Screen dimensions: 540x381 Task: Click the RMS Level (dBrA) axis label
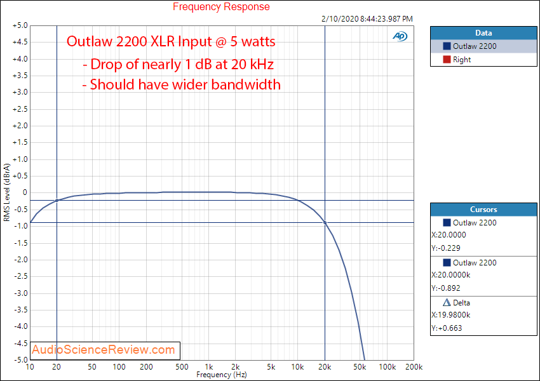click(x=6, y=192)
